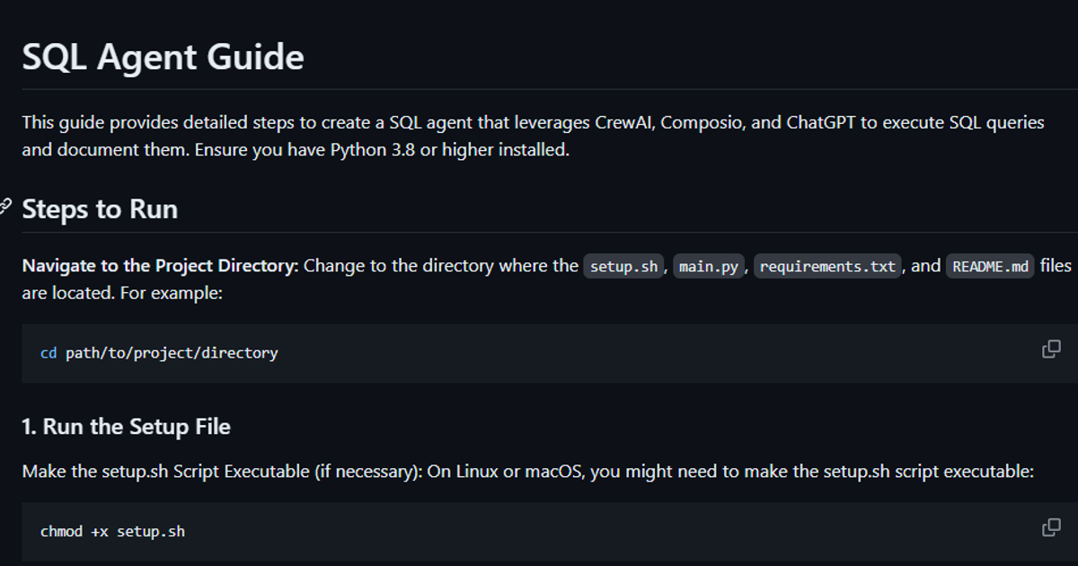Click the bold 'Navigate to the Project Directory' text
Viewport: 1078px width, 566px height.
click(160, 266)
